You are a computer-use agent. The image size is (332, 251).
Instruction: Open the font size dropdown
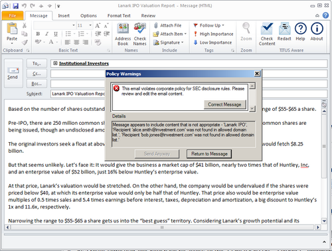(90, 25)
